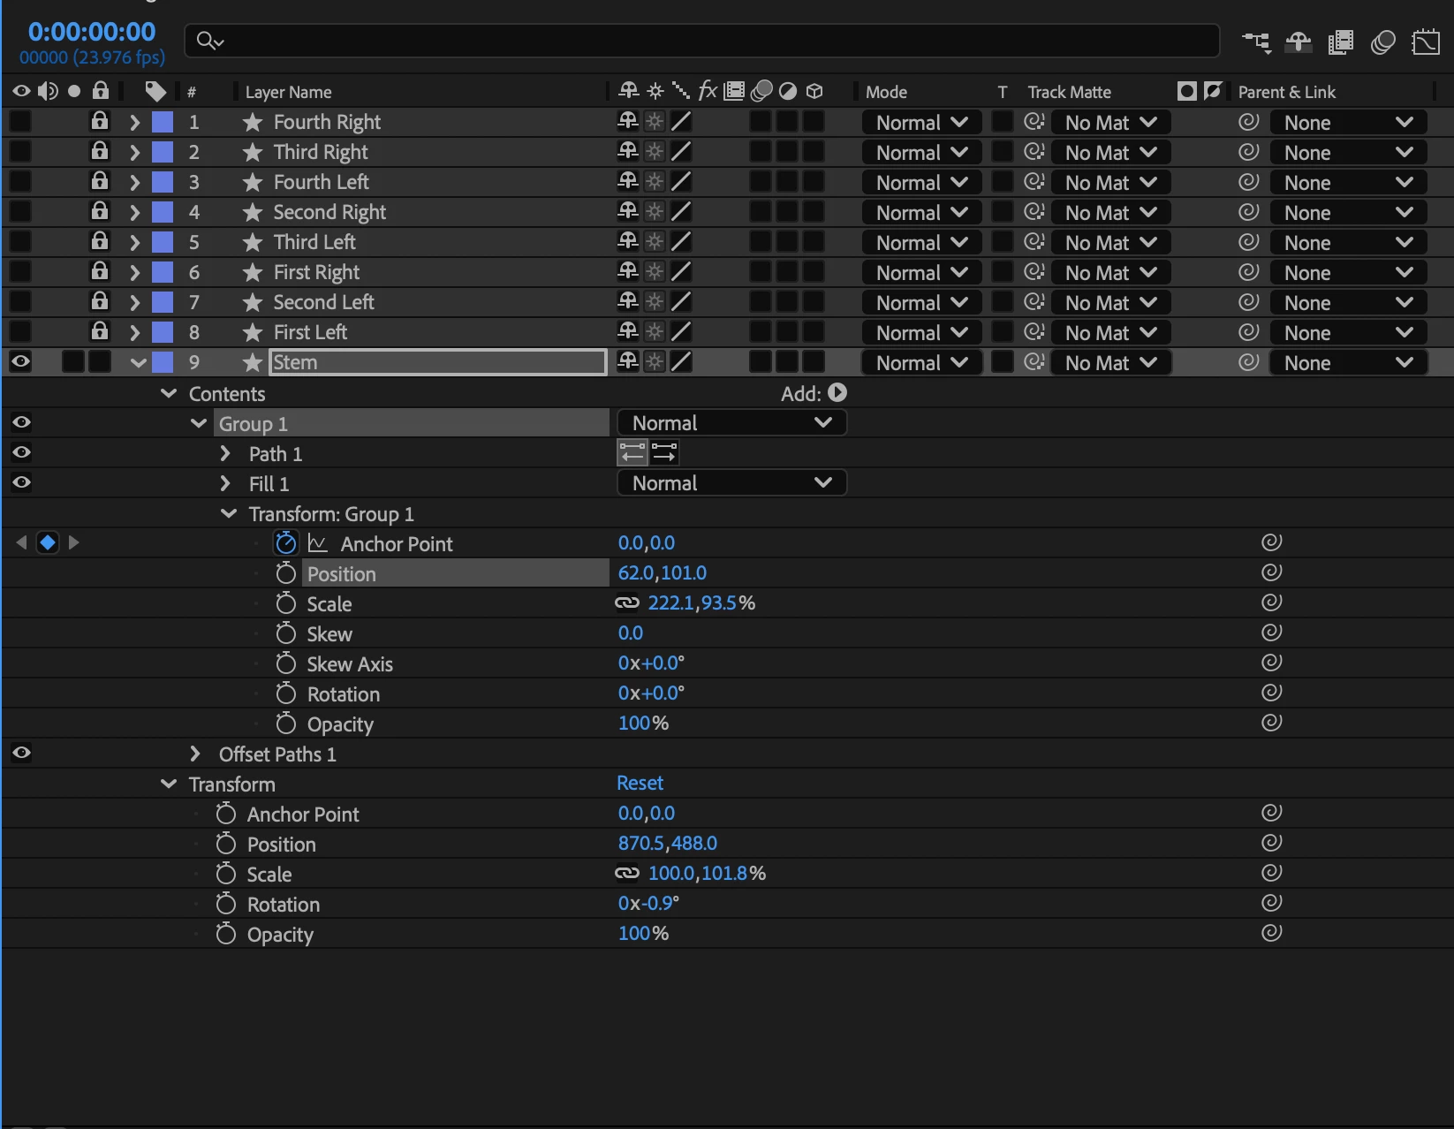Toggle the Scale constrain proportions link in Group 1
1454x1129 pixels.
pos(626,602)
